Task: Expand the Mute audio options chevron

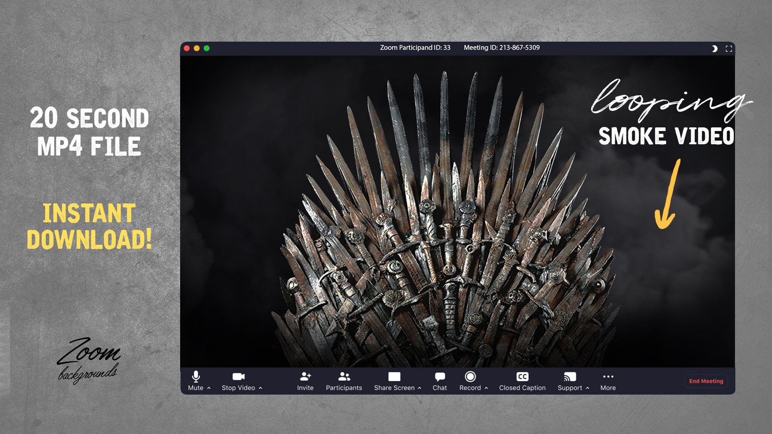Action: tap(208, 388)
